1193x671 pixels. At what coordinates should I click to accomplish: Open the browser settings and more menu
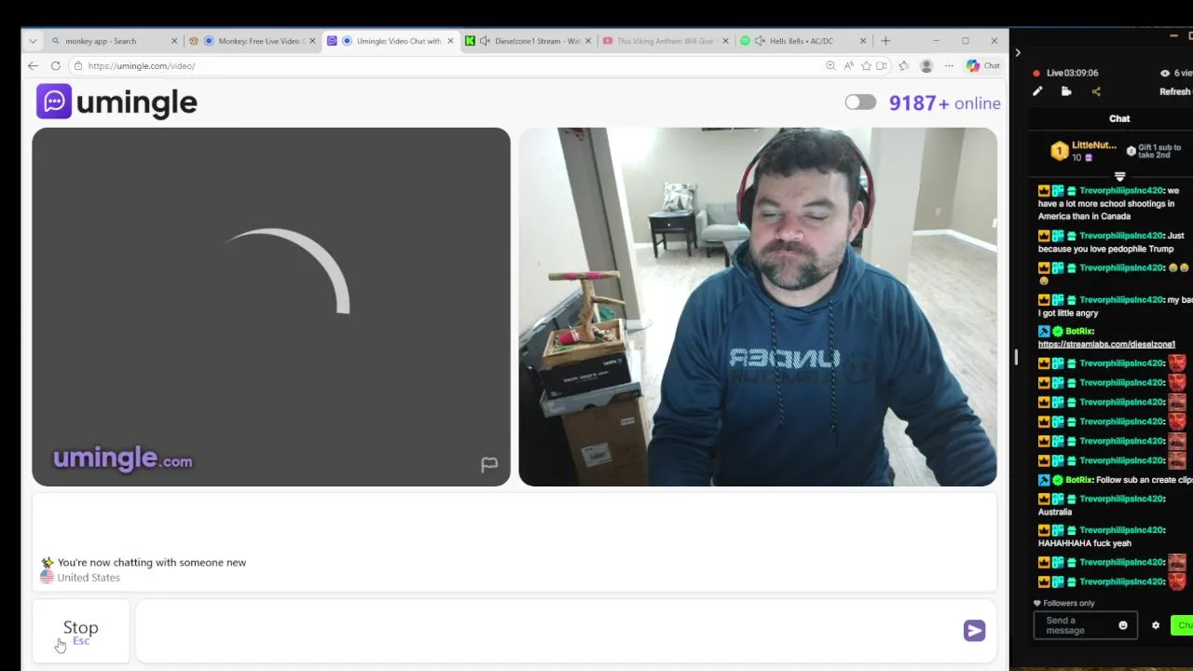[949, 66]
